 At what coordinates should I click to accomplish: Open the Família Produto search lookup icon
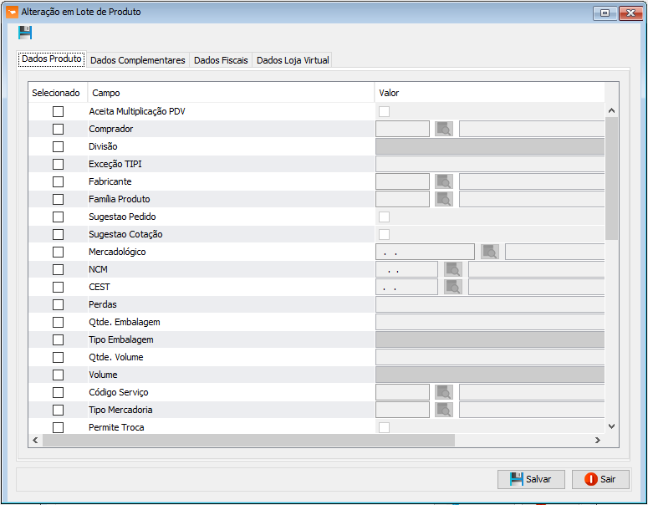coord(444,199)
